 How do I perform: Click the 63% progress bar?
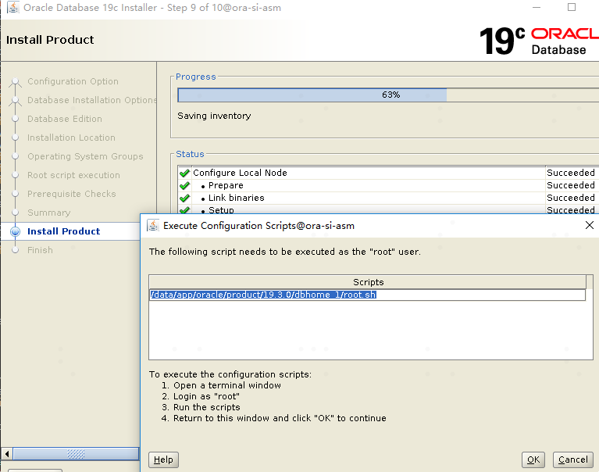click(x=388, y=95)
